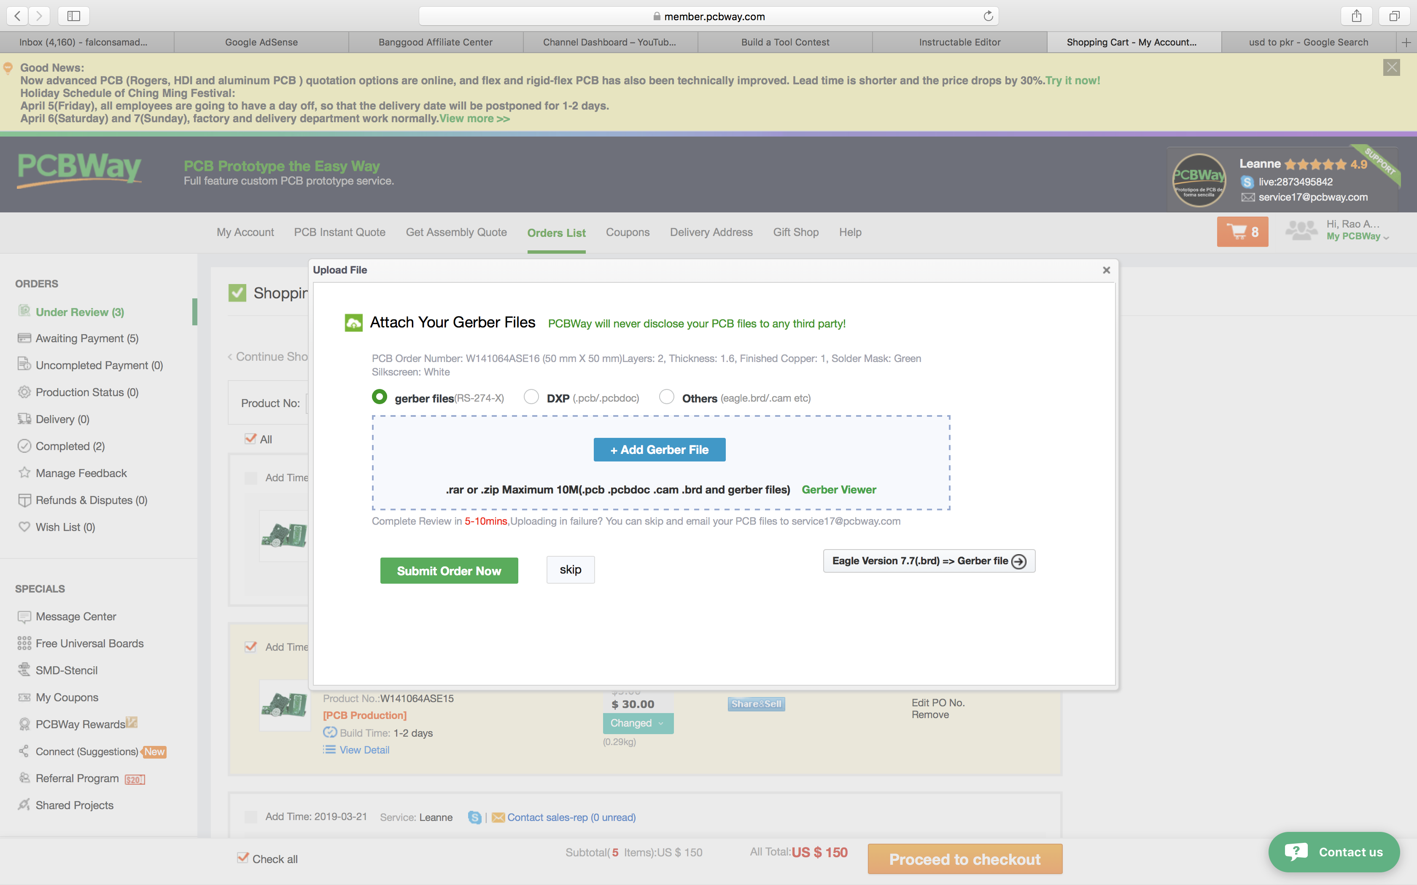Open the Safari share icon

tap(1356, 16)
